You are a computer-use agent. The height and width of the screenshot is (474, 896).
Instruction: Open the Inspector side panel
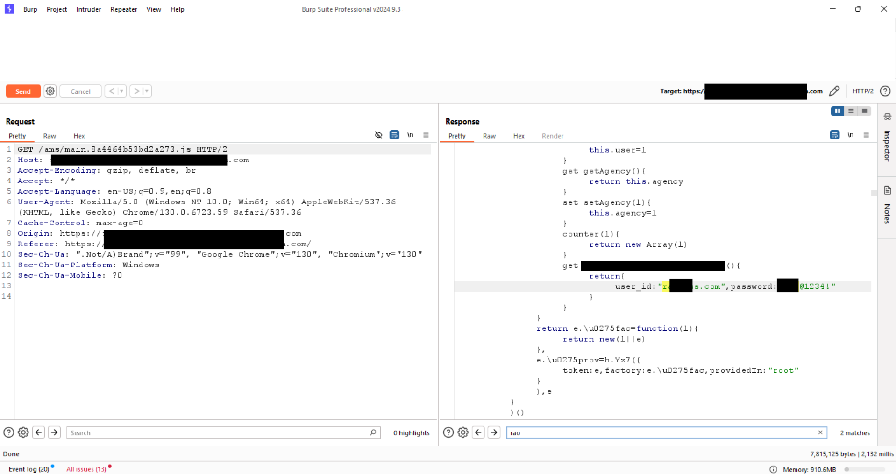pos(887,140)
